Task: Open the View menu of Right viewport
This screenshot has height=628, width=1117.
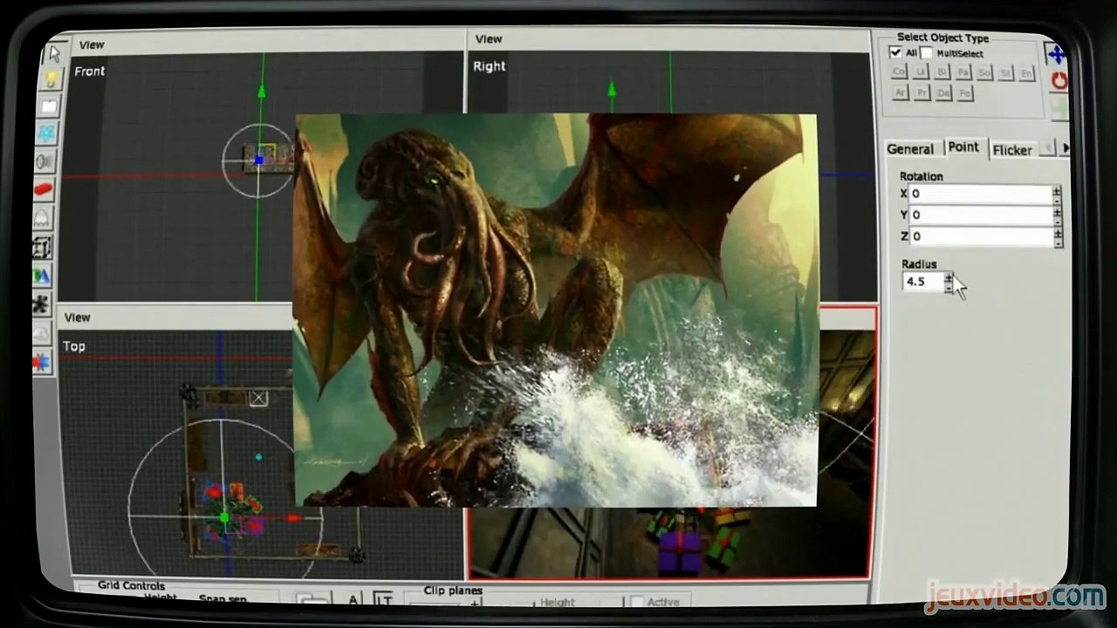Action: (489, 38)
